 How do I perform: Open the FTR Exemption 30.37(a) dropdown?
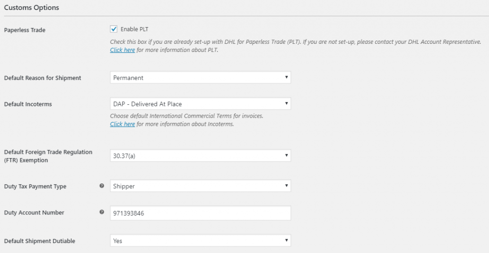pos(200,155)
